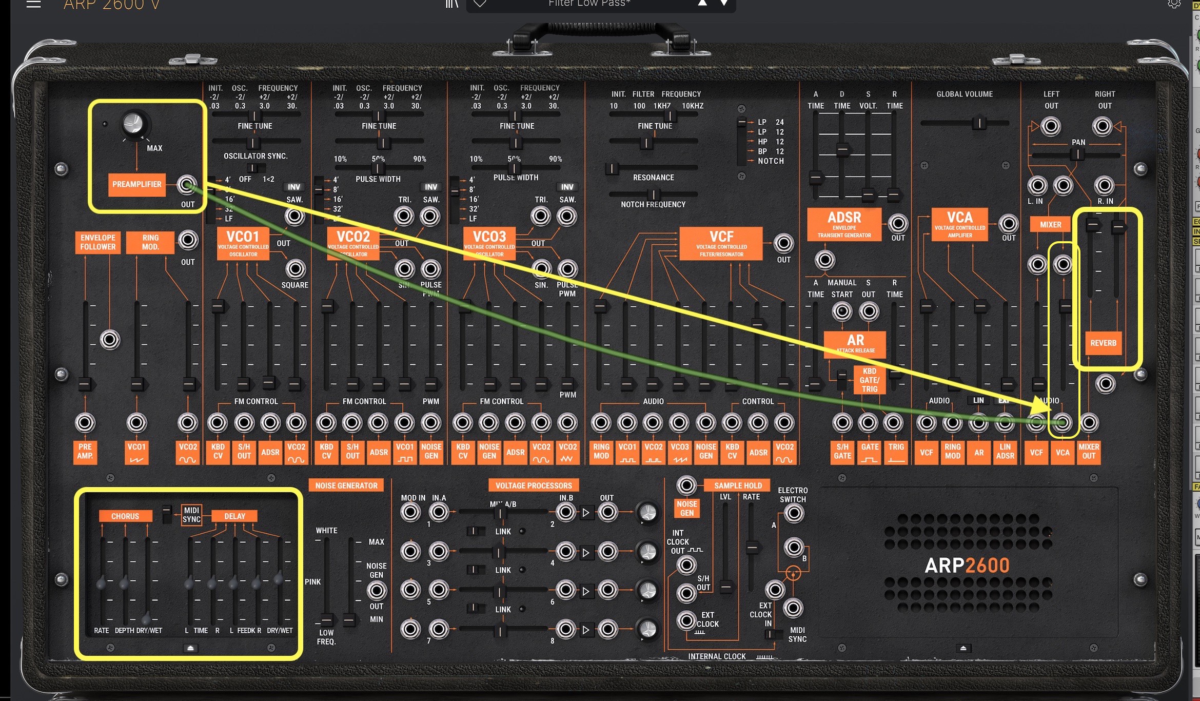Click the VCO2 PULSE PWM output jack
Image resolution: width=1200 pixels, height=701 pixels.
pyautogui.click(x=430, y=268)
